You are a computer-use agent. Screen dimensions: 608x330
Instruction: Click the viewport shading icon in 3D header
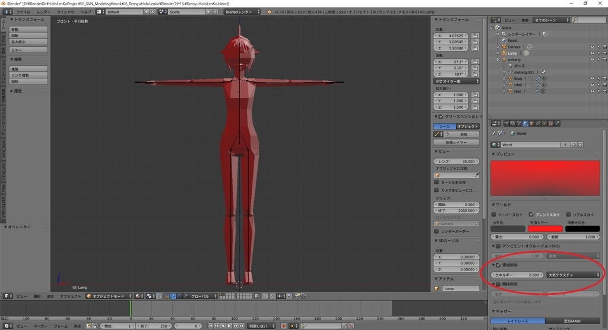pyautogui.click(x=137, y=296)
